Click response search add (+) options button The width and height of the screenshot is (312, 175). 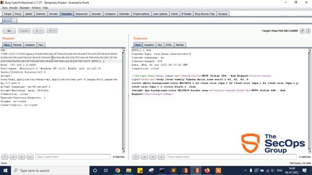point(153,157)
